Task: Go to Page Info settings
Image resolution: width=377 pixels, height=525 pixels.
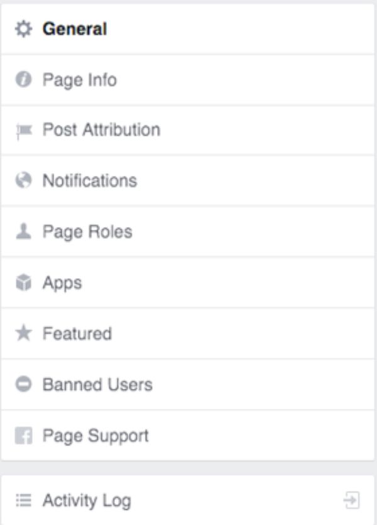Action: click(79, 80)
